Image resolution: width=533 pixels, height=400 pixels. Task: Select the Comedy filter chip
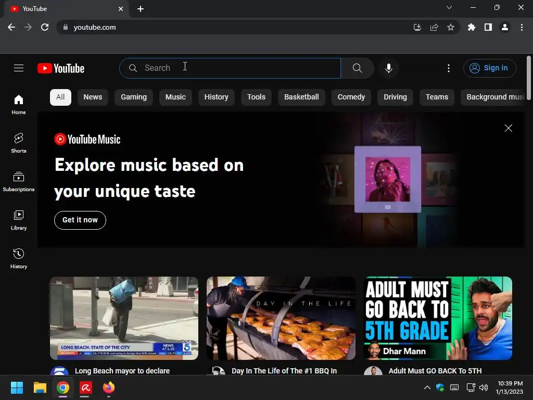pos(351,97)
